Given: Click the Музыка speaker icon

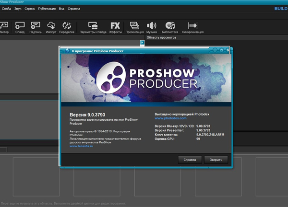Looking at the screenshot, I should 152,27.
